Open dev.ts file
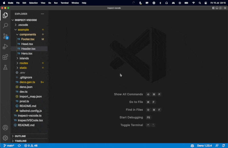Screen dimensions: 228x148 [x=29, y=92]
